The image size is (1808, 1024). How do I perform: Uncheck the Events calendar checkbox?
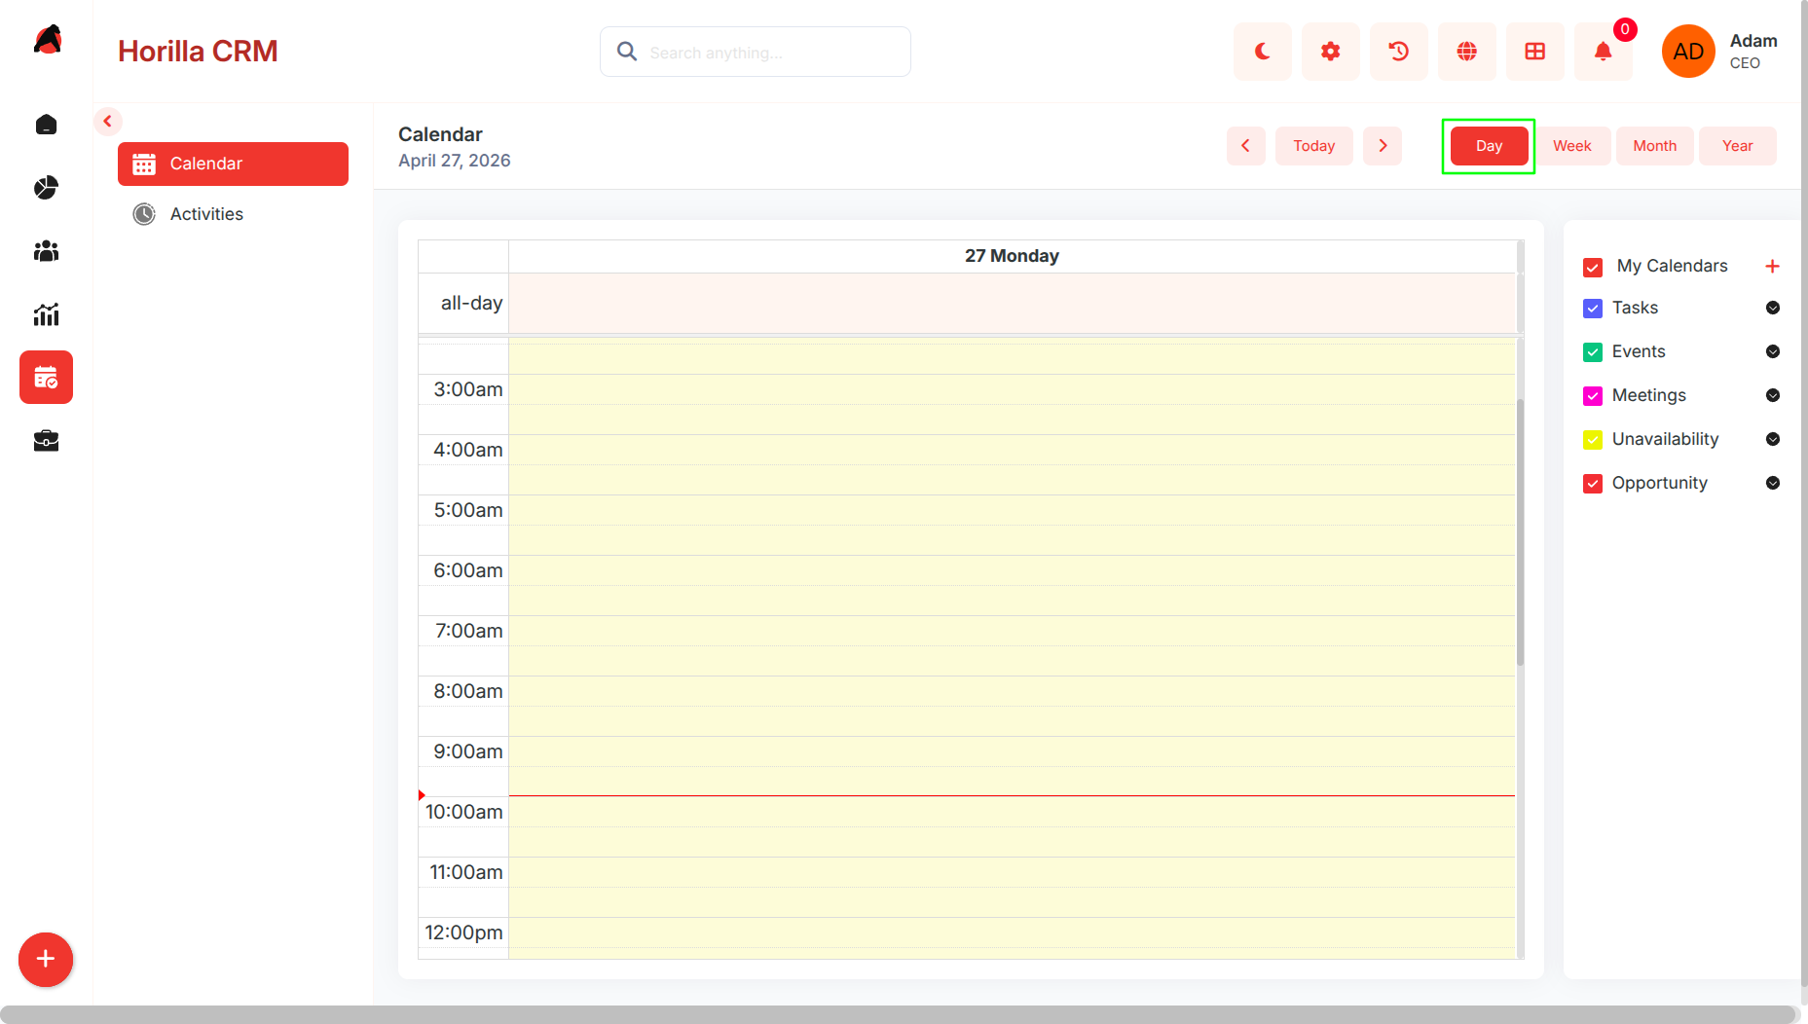(x=1593, y=352)
